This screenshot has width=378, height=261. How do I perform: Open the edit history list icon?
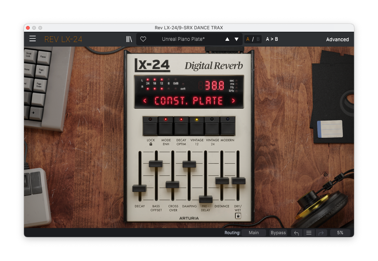[309, 233]
